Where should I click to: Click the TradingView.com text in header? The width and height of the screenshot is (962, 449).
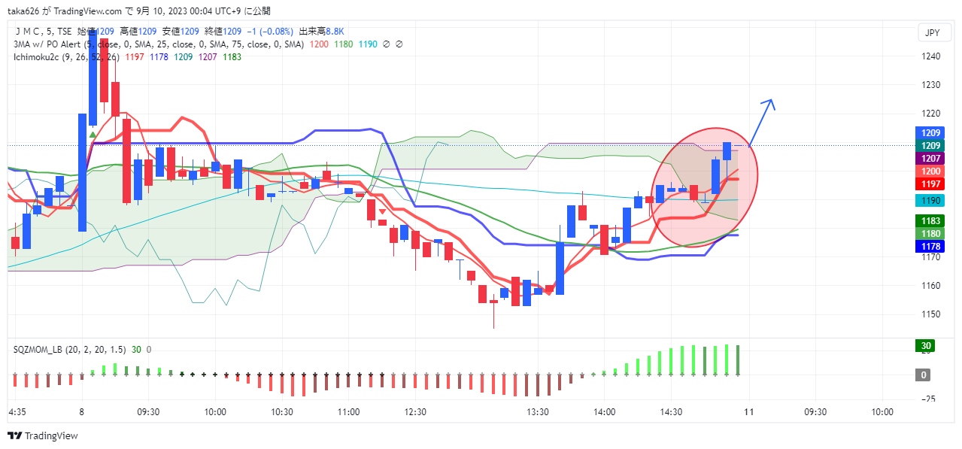88,11
